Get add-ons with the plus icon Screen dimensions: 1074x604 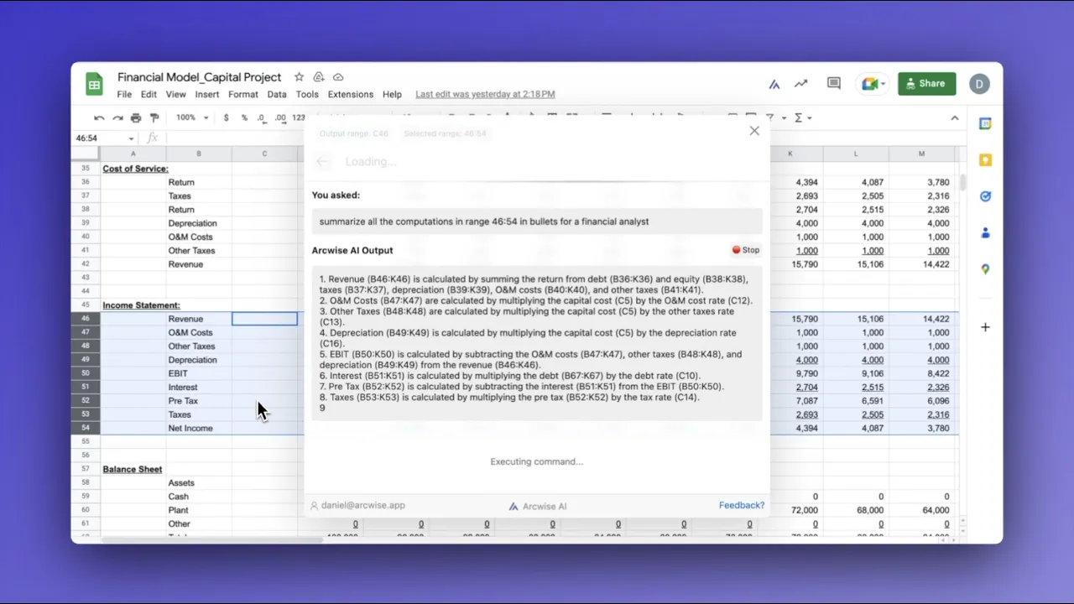click(985, 327)
